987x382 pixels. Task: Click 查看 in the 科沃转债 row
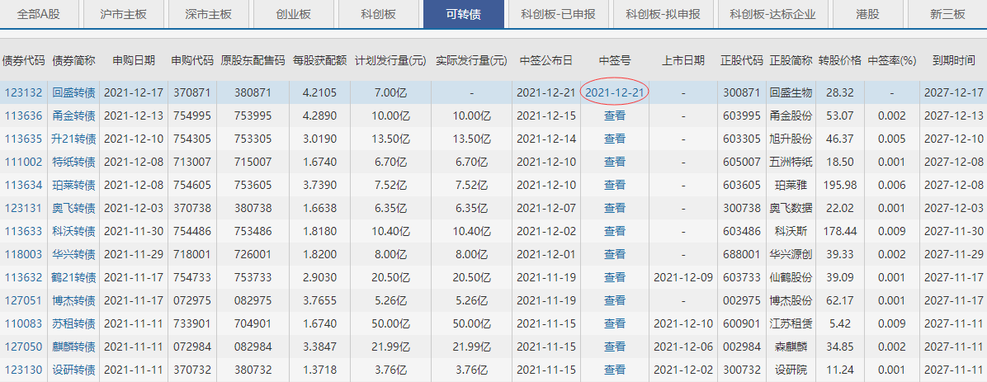[614, 231]
